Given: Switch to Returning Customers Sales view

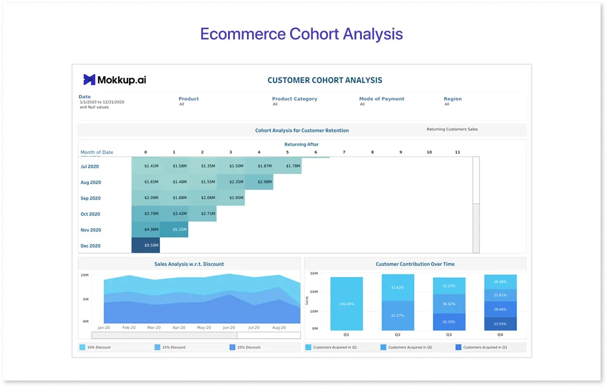Looking at the screenshot, I should coord(452,129).
